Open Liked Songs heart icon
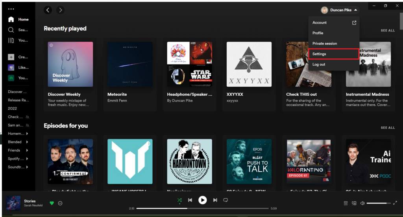The width and height of the screenshot is (403, 217). pos(11,67)
